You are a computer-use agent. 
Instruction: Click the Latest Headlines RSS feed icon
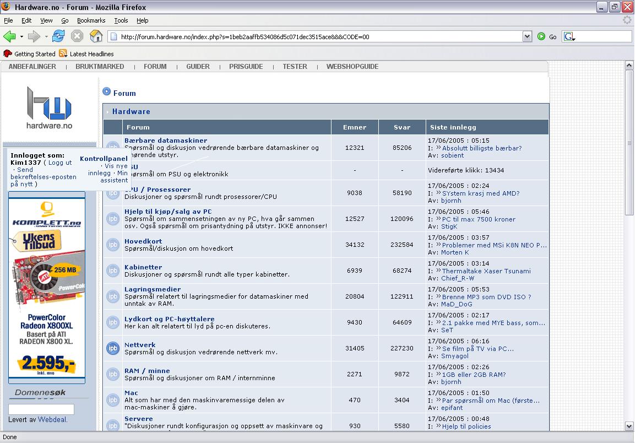[63, 53]
